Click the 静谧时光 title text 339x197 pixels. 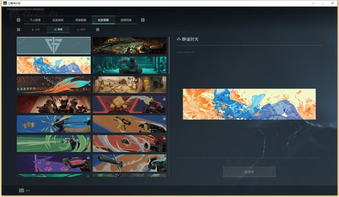pyautogui.click(x=190, y=39)
